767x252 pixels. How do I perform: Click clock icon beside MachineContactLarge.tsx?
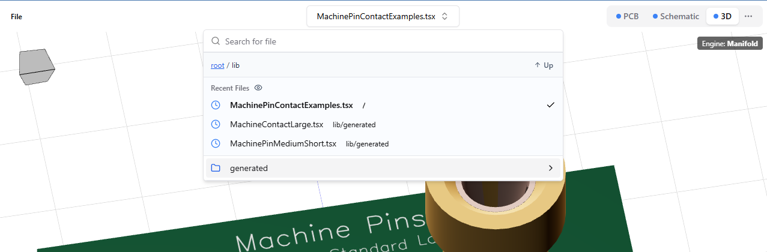(216, 124)
